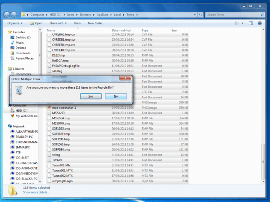Screen dimensions: 270x202
Task: Click the Show more details link
Action: click(x=36, y=192)
